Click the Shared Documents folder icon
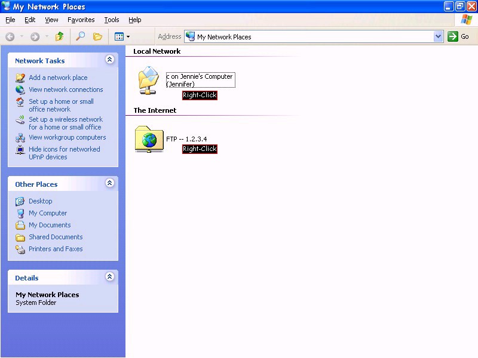478x358 pixels. click(20, 237)
